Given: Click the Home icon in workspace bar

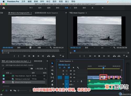Looking at the screenshot, I should (x=4, y=8).
